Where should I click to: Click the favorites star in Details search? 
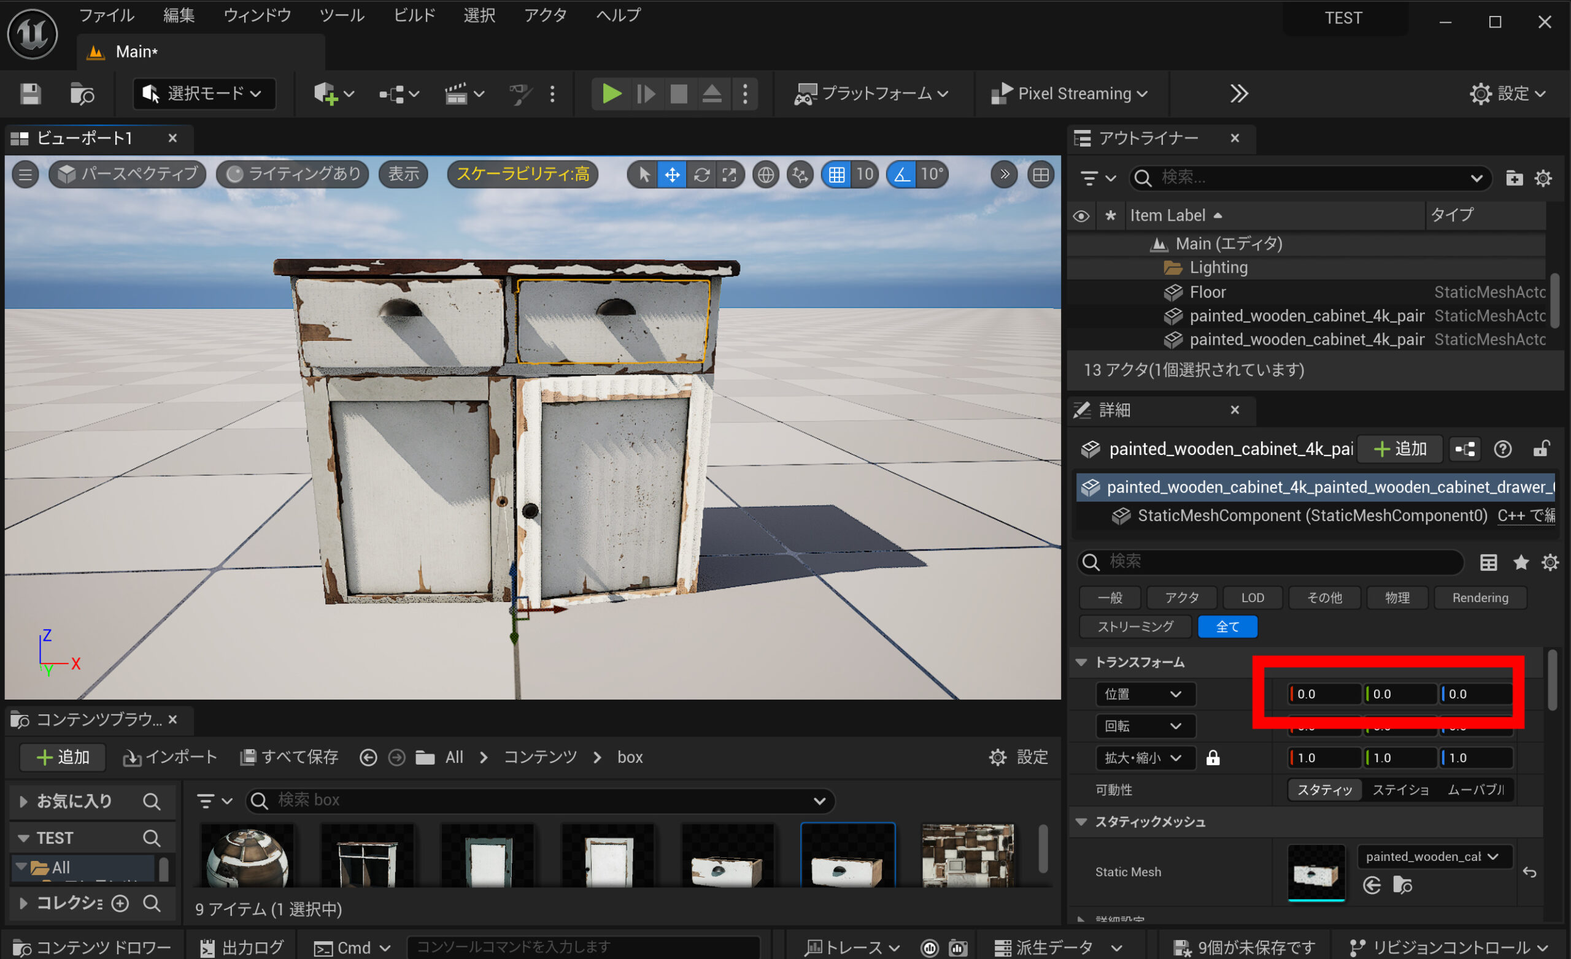(x=1521, y=562)
